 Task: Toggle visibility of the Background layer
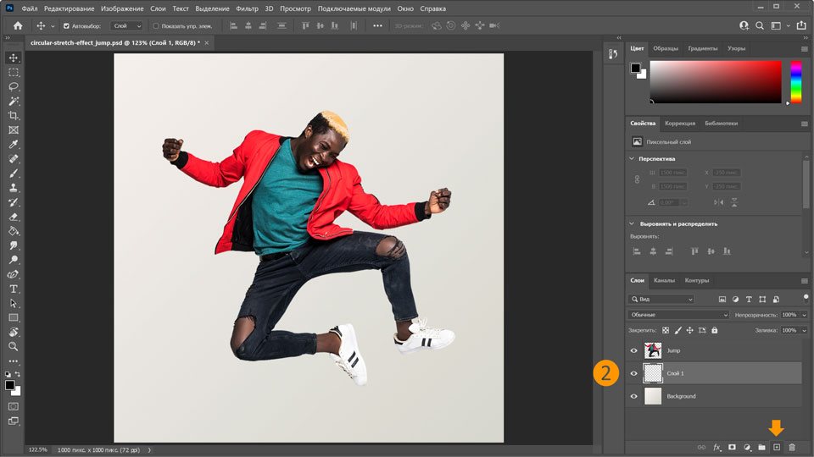633,396
